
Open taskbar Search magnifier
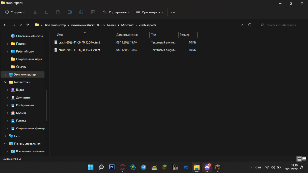coord(101,167)
